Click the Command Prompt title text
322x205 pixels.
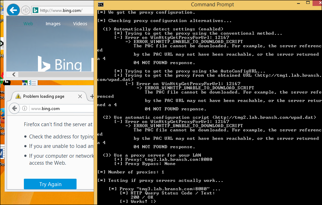tap(212, 5)
